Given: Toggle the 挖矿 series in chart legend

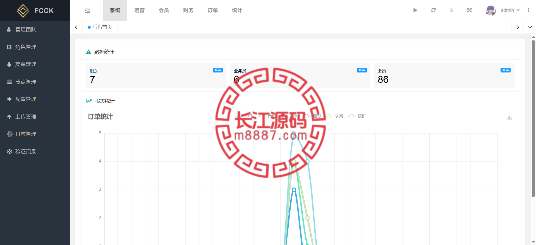Looking at the screenshot, I should pos(357,116).
